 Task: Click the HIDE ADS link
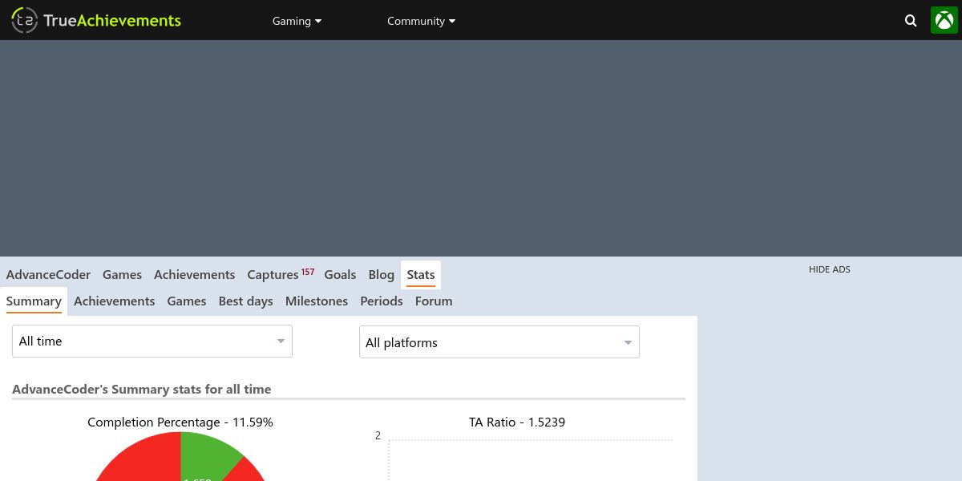(830, 269)
